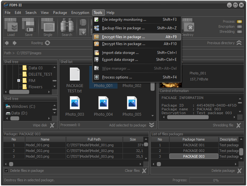This screenshot has height=186, width=247.
Task: Select the Windows (C:) drive
Action: point(20,106)
